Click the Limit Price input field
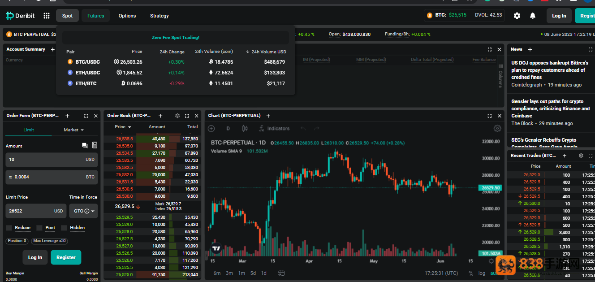This screenshot has height=282, width=595. tap(36, 211)
